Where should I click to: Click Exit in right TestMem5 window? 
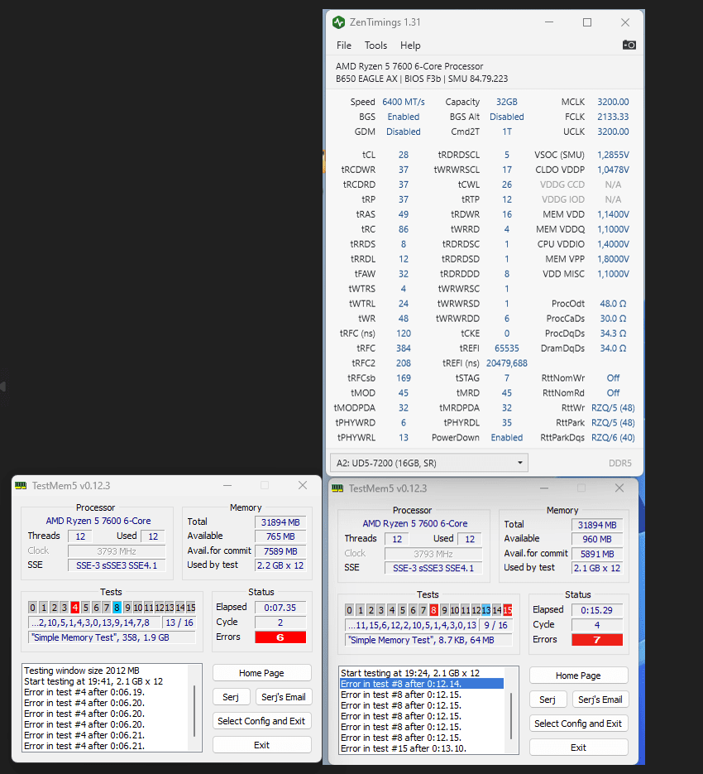[x=578, y=748]
